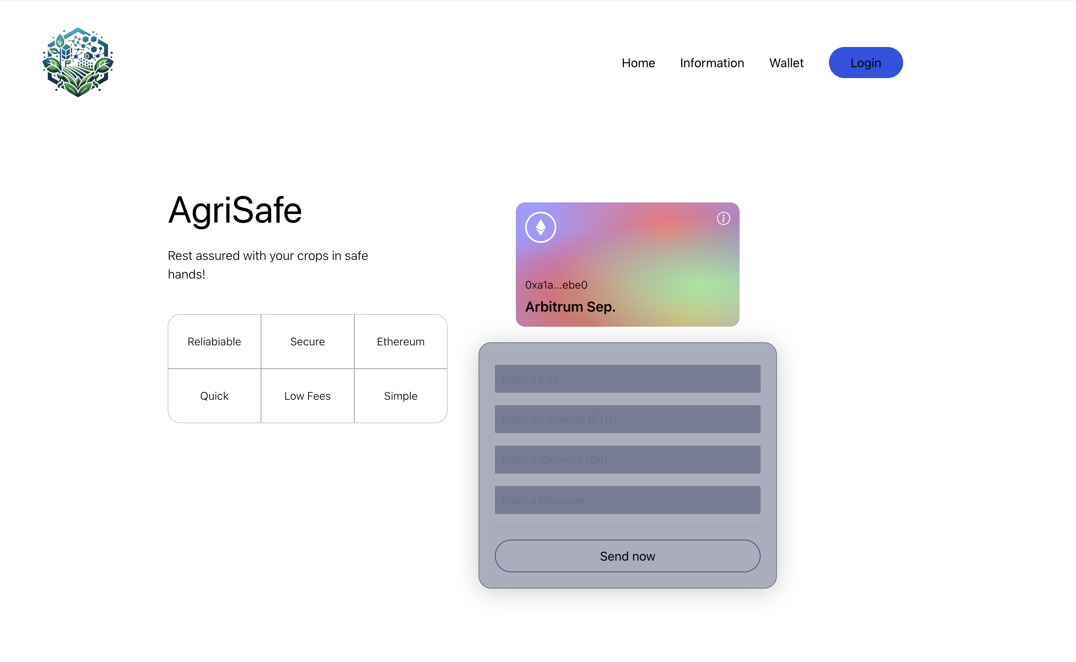Click the Enter an Amount (ETH) field
This screenshot has width=1076, height=662.
click(627, 419)
